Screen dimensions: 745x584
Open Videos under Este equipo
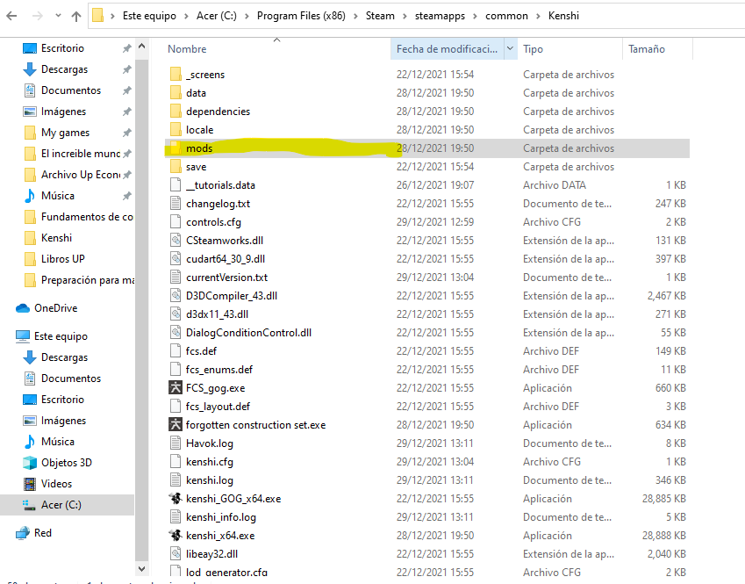(56, 484)
